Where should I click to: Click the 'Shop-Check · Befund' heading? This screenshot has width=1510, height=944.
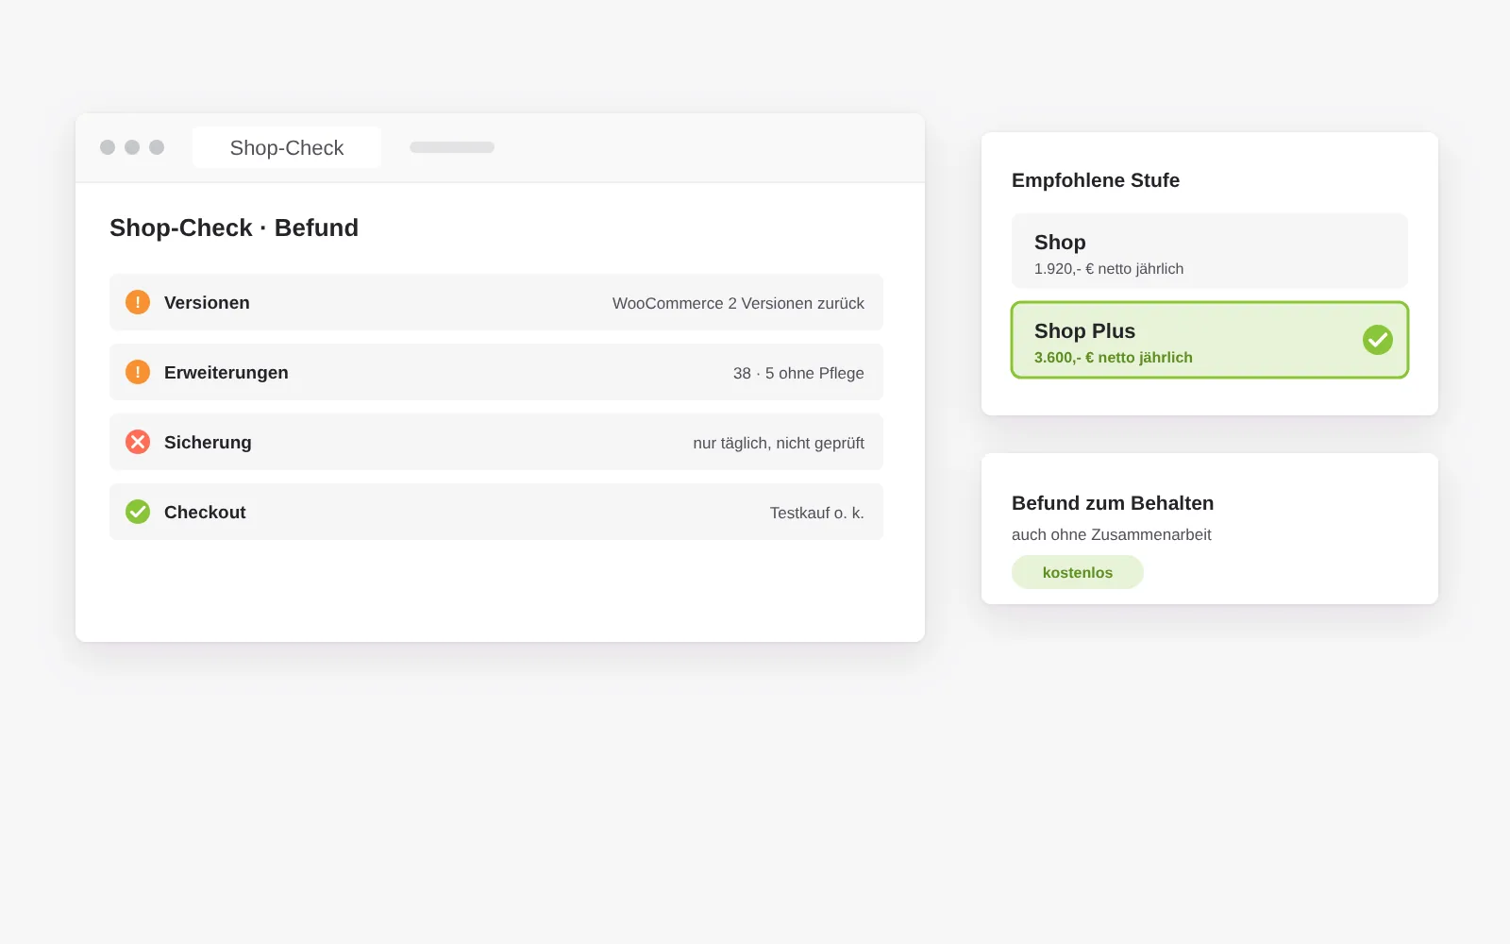[x=234, y=228]
